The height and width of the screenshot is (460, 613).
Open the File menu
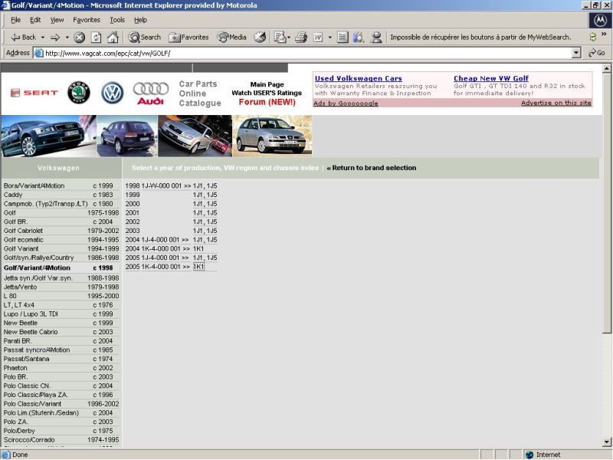pyautogui.click(x=15, y=20)
